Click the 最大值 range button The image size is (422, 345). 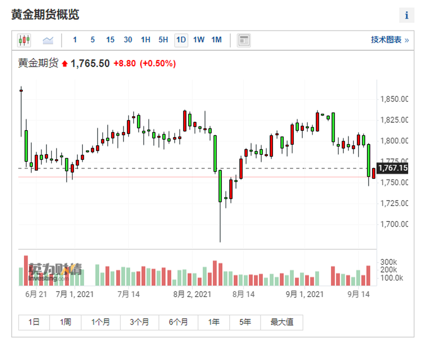click(x=281, y=322)
